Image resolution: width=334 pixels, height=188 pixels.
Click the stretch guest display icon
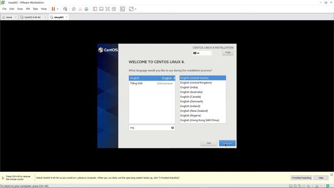point(131,9)
